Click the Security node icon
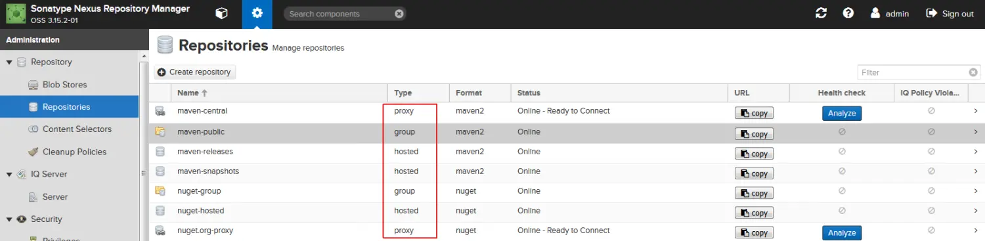985x241 pixels. [22, 219]
